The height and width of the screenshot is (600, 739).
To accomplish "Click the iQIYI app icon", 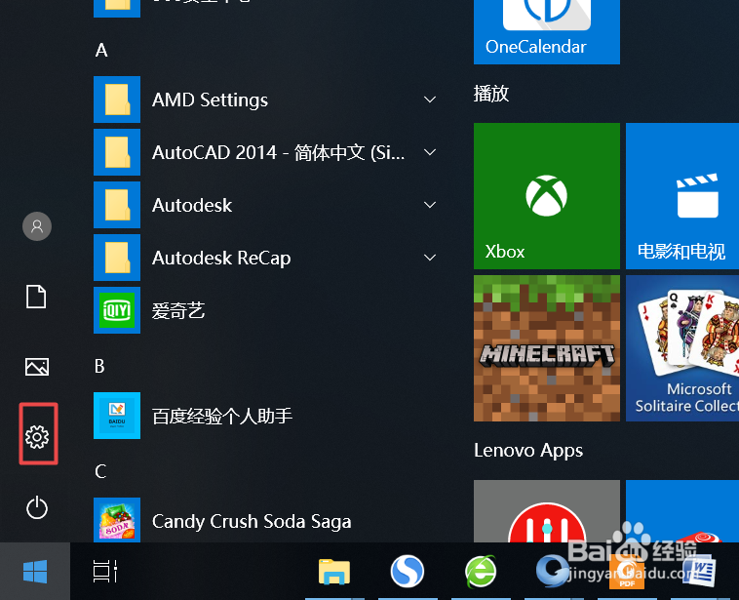I will tap(117, 310).
